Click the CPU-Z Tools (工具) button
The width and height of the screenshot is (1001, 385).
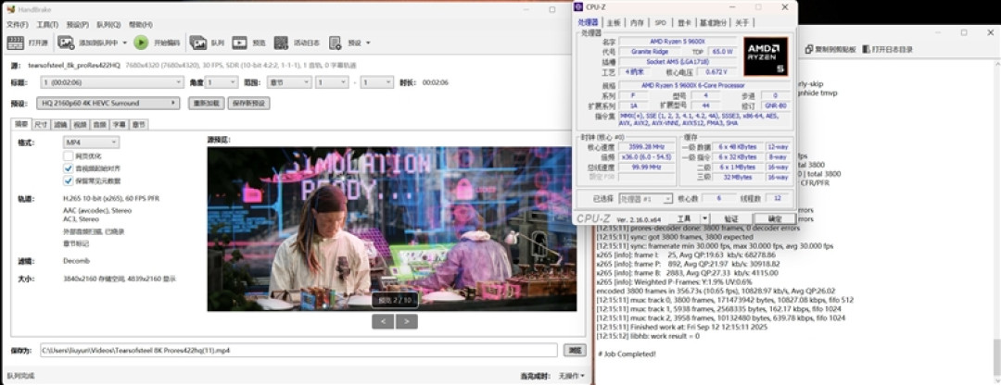pyautogui.click(x=684, y=218)
